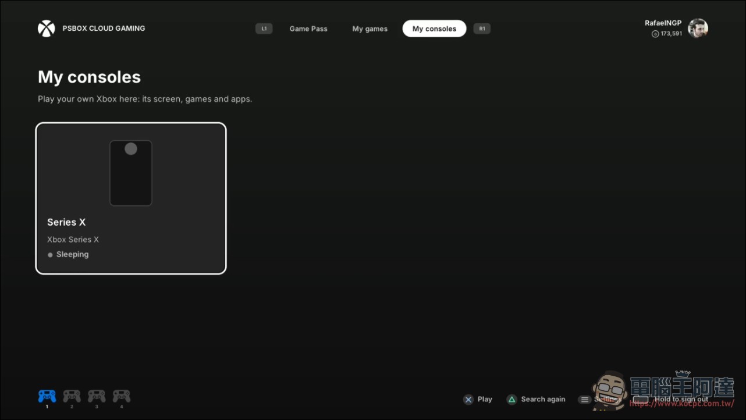746x420 pixels.
Task: Click the L1 shoulder button indicator
Action: (x=264, y=29)
